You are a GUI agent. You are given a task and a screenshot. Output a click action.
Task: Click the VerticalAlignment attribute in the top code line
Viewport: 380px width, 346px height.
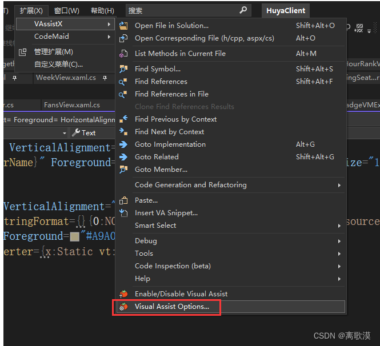pos(59,148)
